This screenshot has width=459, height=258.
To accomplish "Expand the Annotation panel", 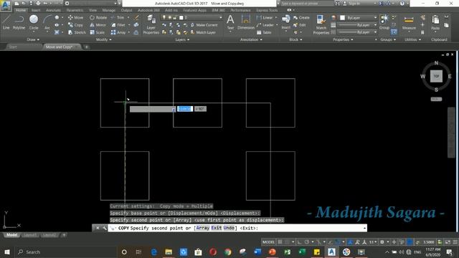I will (x=251, y=39).
